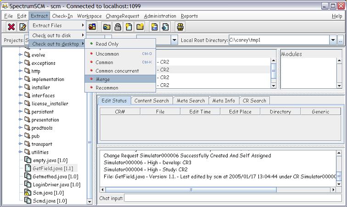Open the Edit menu

click(22, 16)
